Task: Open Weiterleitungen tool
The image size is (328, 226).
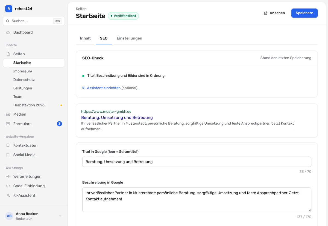Action: (34, 176)
